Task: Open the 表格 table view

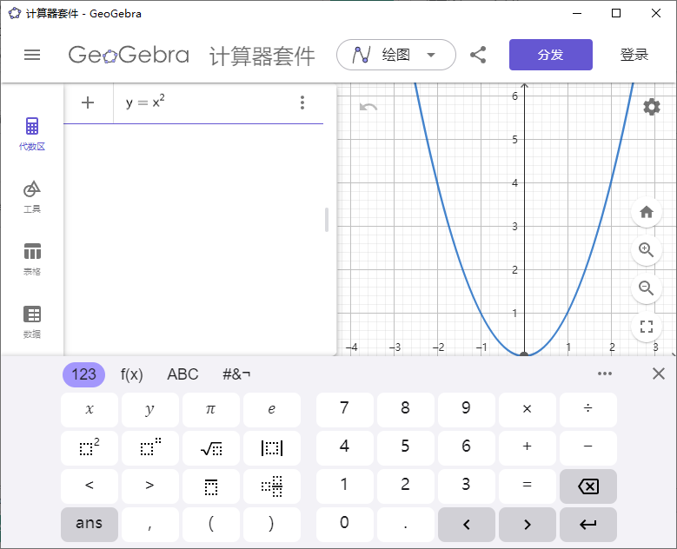Action: 32,259
